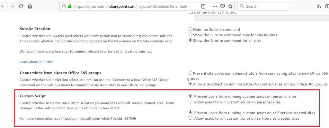Open the Library icon in toolbar
Image resolution: width=329 pixels, height=128 pixels.
click(x=319, y=6)
